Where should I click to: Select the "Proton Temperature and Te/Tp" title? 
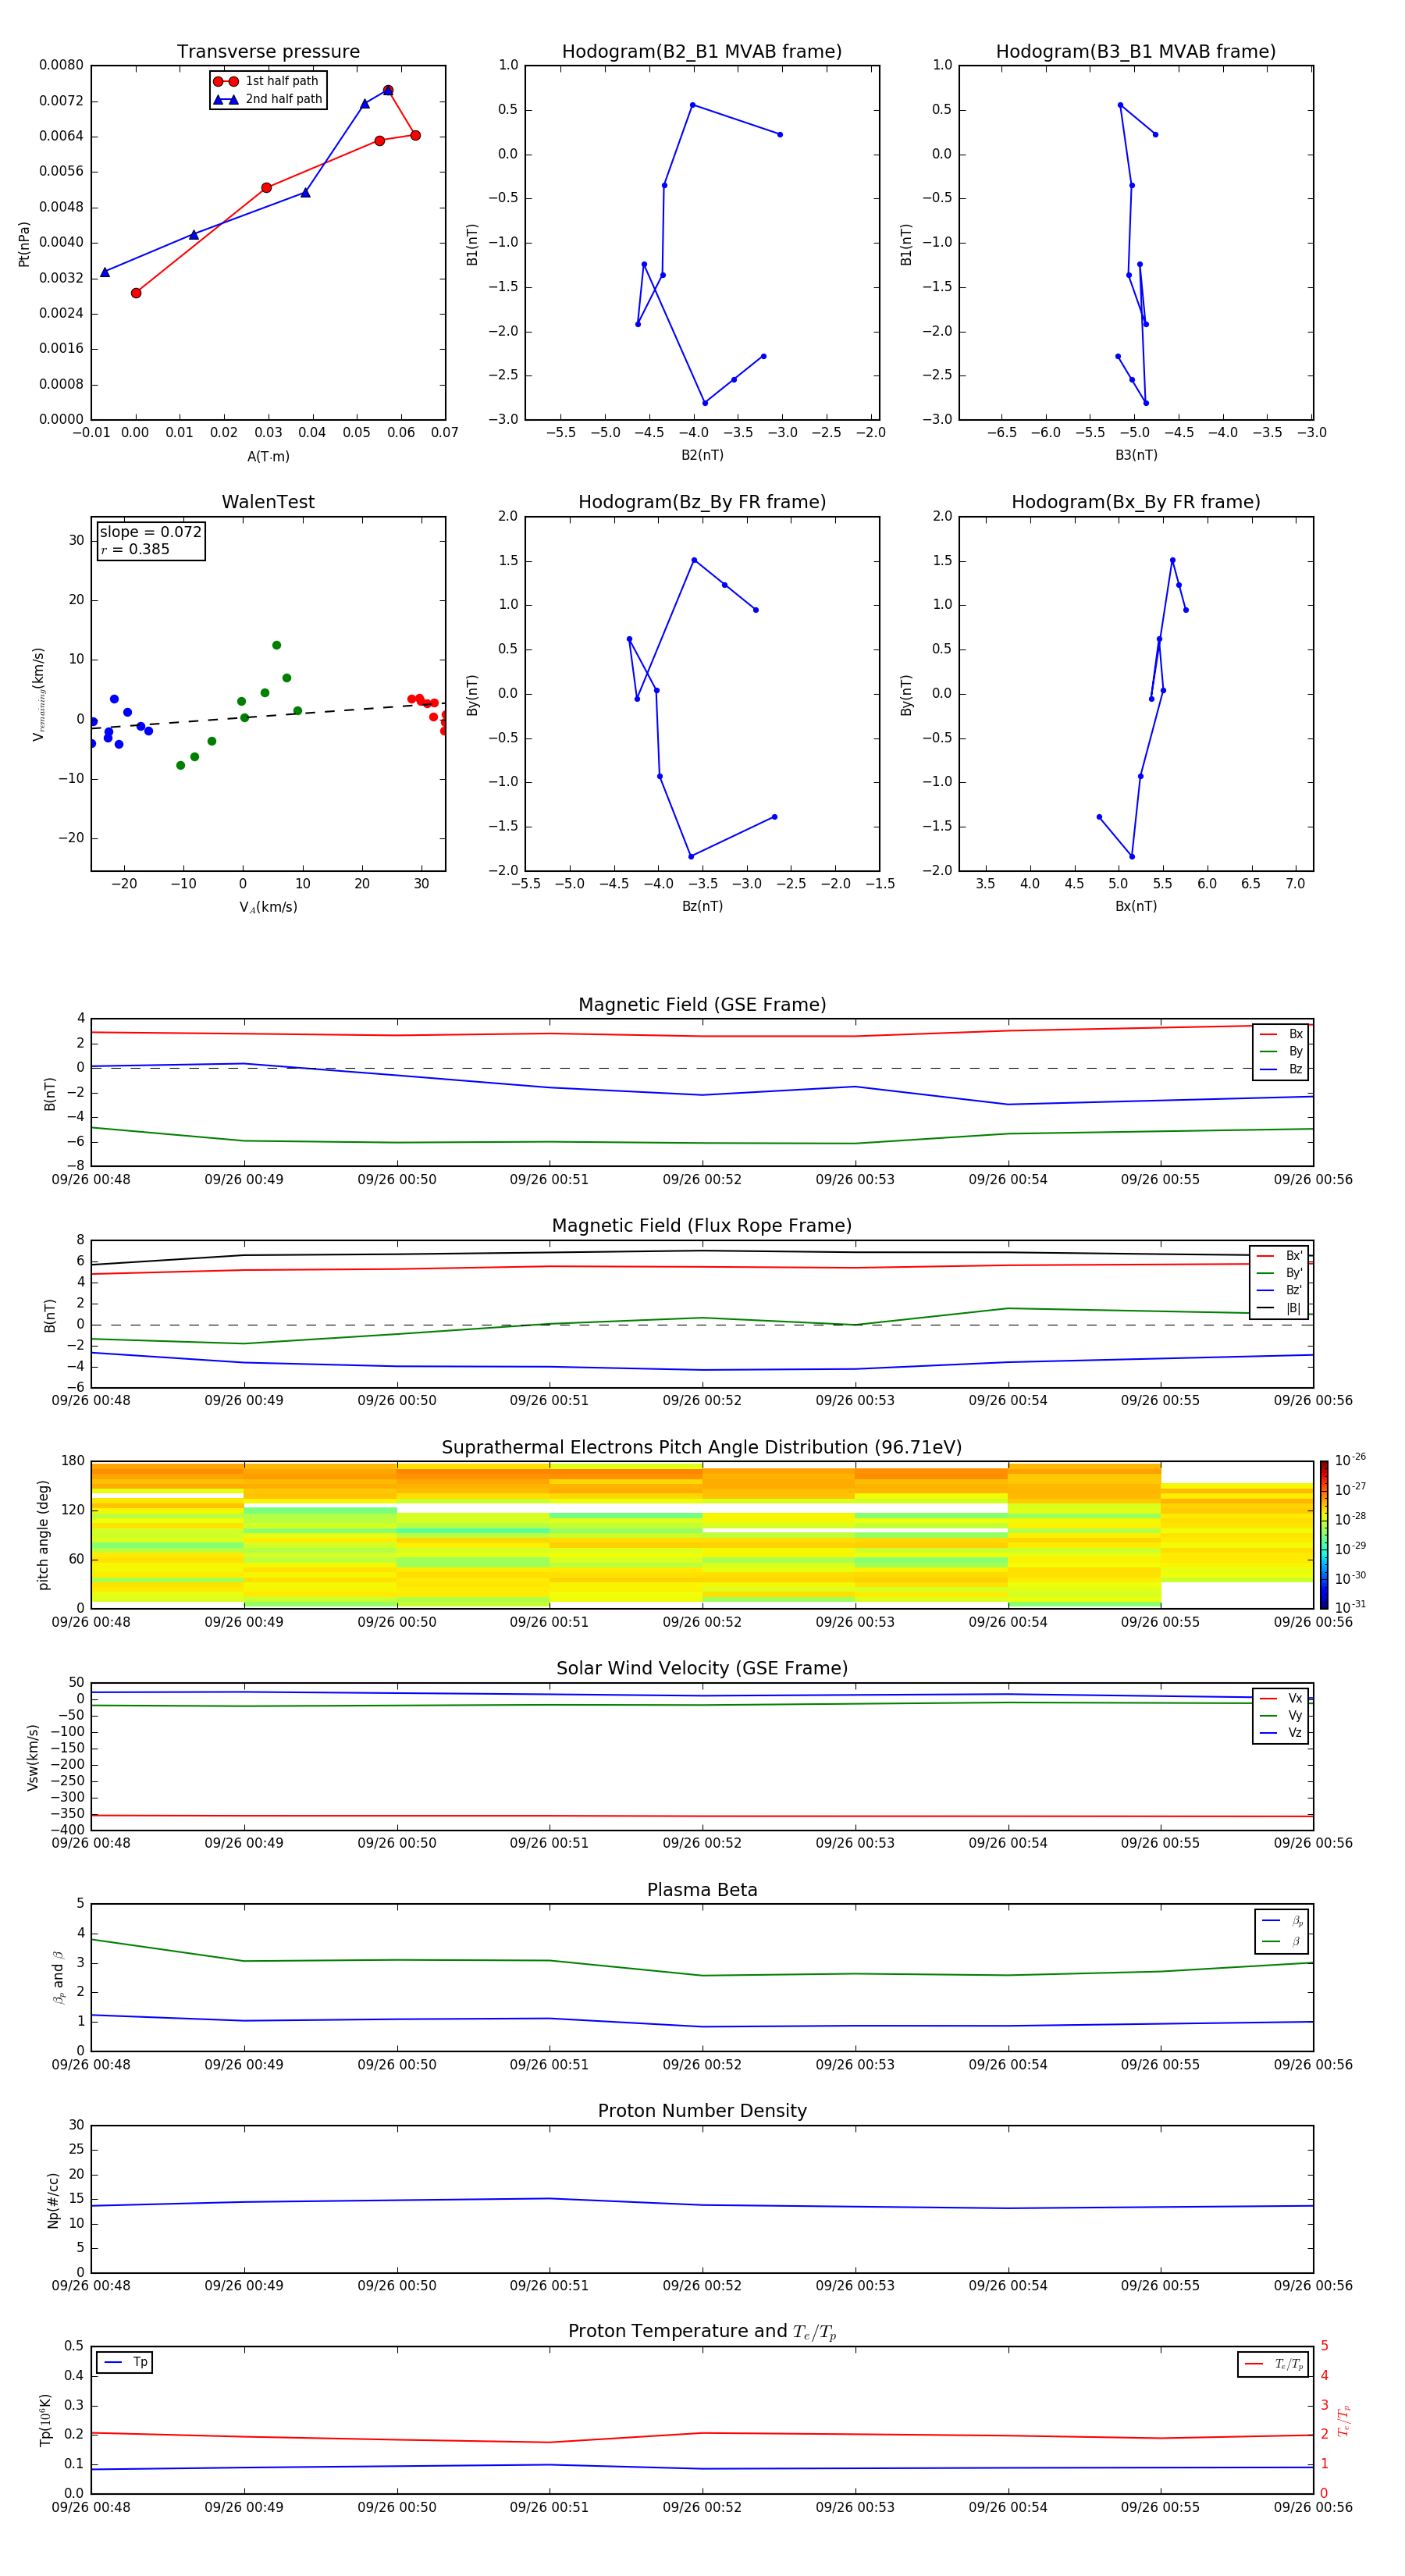pyautogui.click(x=702, y=2332)
